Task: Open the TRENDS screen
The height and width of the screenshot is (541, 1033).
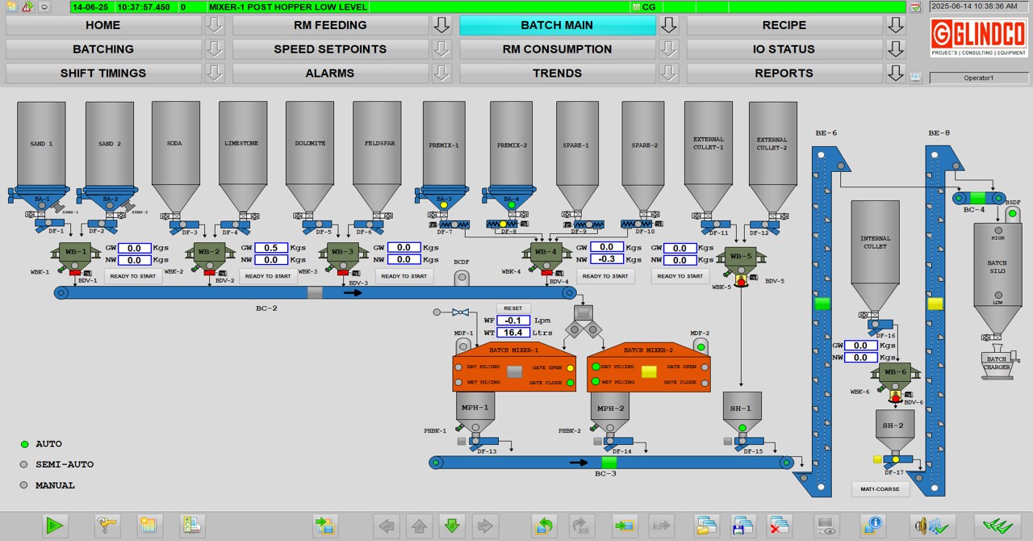Action: (558, 73)
